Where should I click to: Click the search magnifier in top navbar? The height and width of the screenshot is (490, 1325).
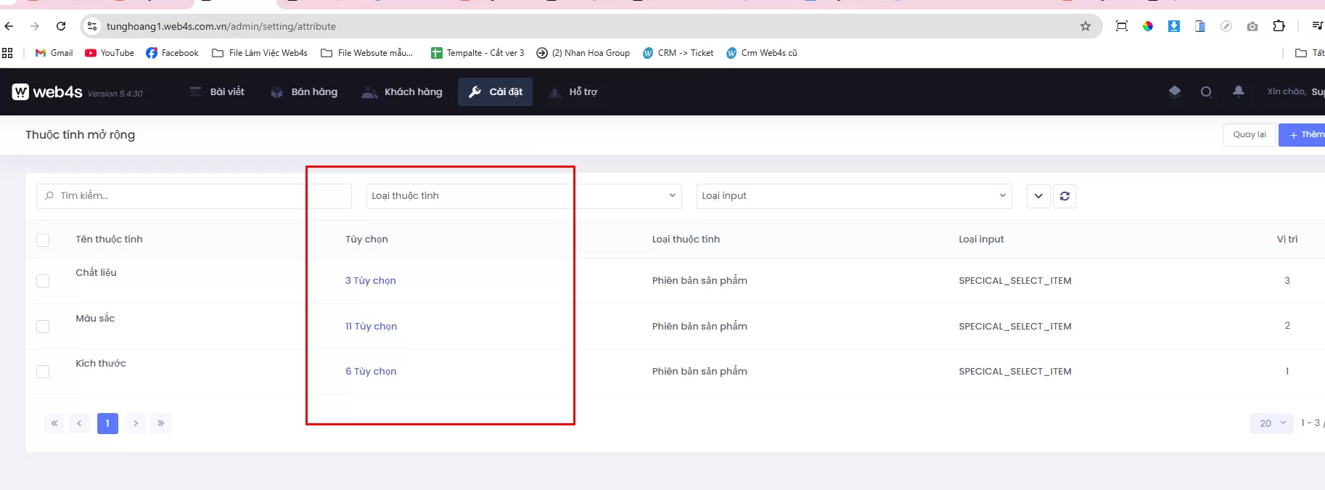click(x=1206, y=92)
